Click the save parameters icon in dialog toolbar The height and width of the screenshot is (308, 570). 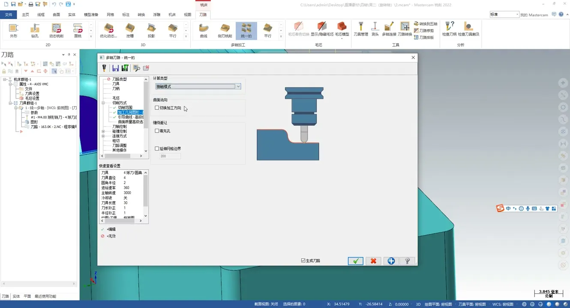pos(115,68)
